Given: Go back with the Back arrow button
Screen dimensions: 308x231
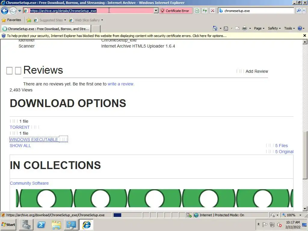Looking at the screenshot, I should pyautogui.click(x=5, y=11).
